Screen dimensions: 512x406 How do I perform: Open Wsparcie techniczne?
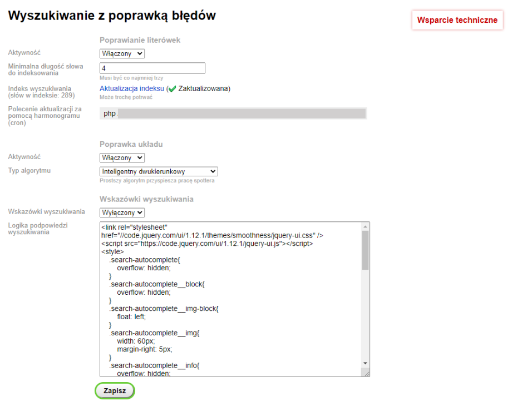457,19
